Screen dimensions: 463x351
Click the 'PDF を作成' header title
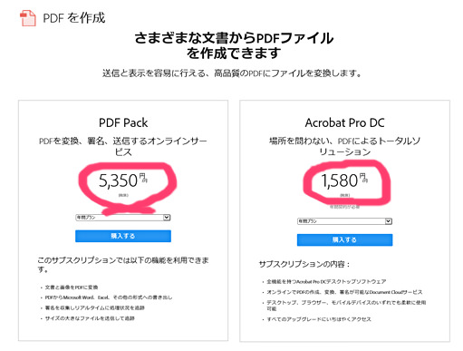(x=74, y=18)
